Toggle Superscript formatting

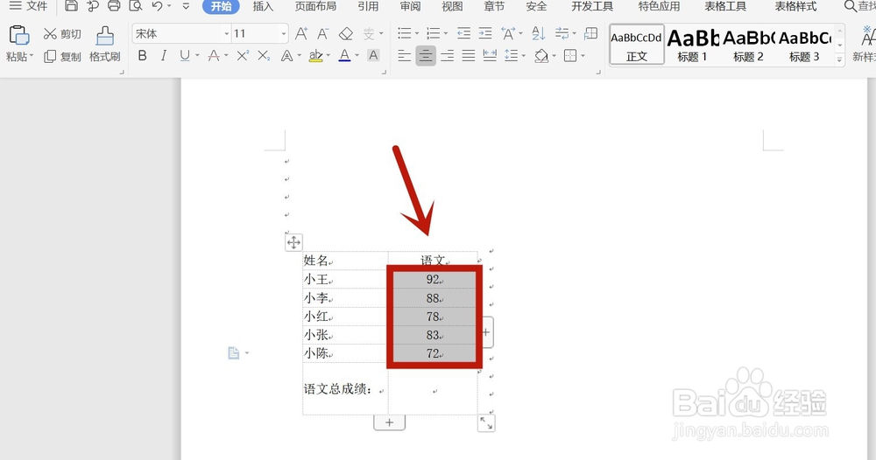click(x=243, y=55)
